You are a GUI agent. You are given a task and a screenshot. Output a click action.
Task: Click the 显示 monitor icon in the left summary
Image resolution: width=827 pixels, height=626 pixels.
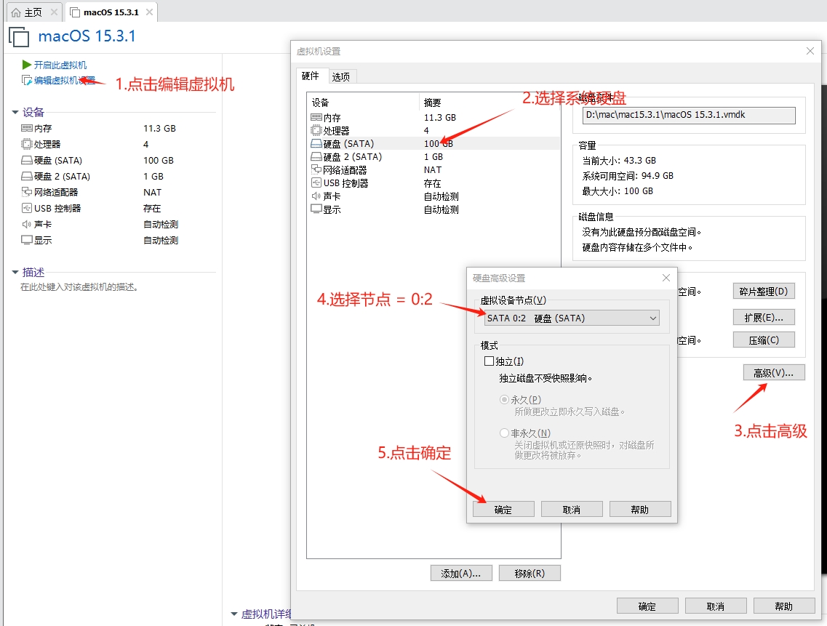27,240
